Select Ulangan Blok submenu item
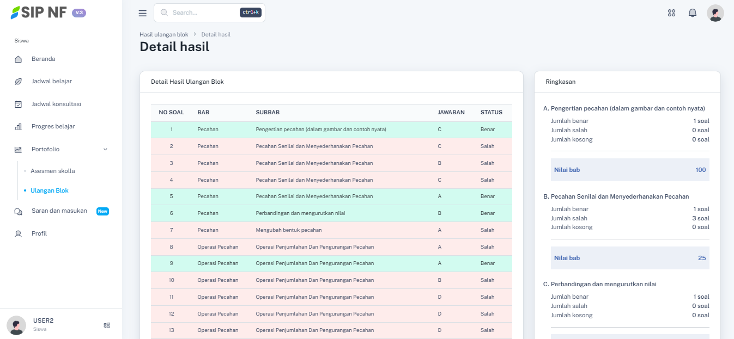This screenshot has height=339, width=734. [x=49, y=191]
